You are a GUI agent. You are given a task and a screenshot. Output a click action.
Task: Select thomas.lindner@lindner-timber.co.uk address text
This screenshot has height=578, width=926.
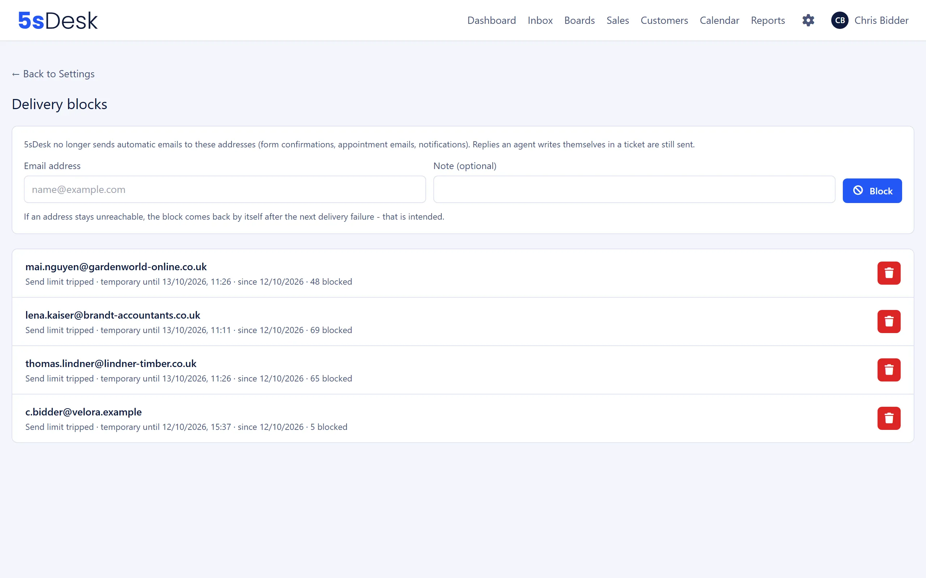point(111,363)
